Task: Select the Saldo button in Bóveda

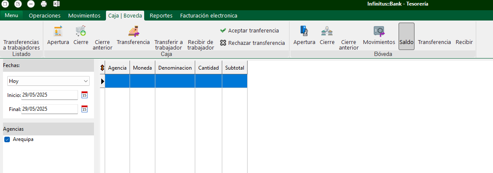Action: point(406,42)
